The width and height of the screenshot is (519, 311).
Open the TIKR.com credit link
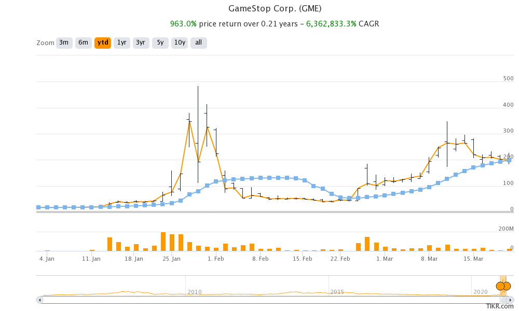500,307
